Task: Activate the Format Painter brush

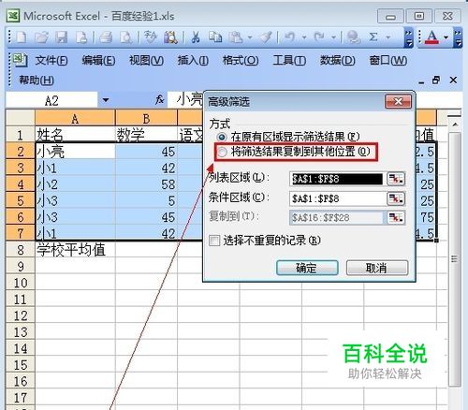Action: pyautogui.click(x=266, y=37)
